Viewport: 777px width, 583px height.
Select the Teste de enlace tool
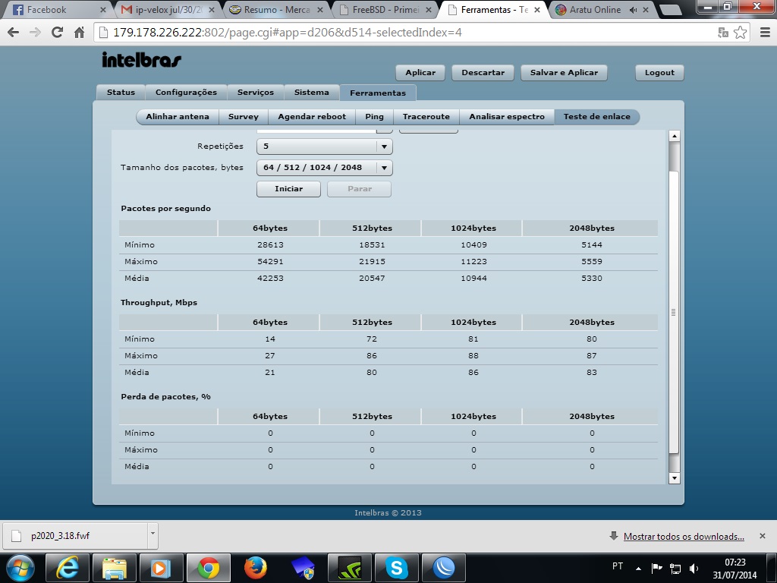pos(597,116)
